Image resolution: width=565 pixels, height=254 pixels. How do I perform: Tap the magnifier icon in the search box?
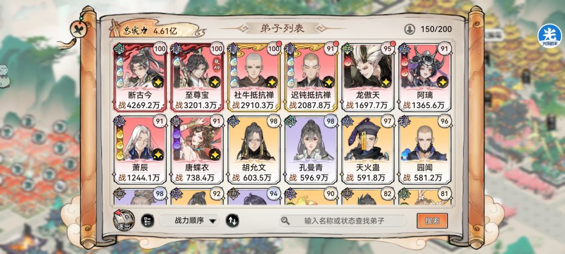(286, 221)
